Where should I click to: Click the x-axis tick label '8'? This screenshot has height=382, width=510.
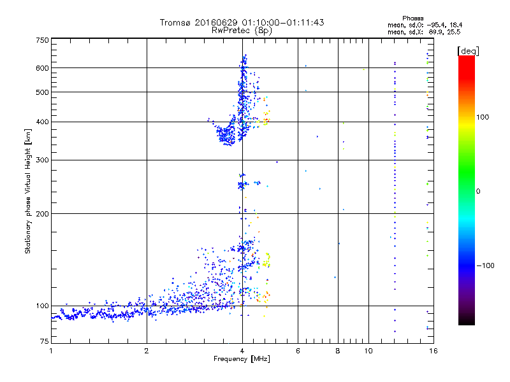tap(338, 351)
